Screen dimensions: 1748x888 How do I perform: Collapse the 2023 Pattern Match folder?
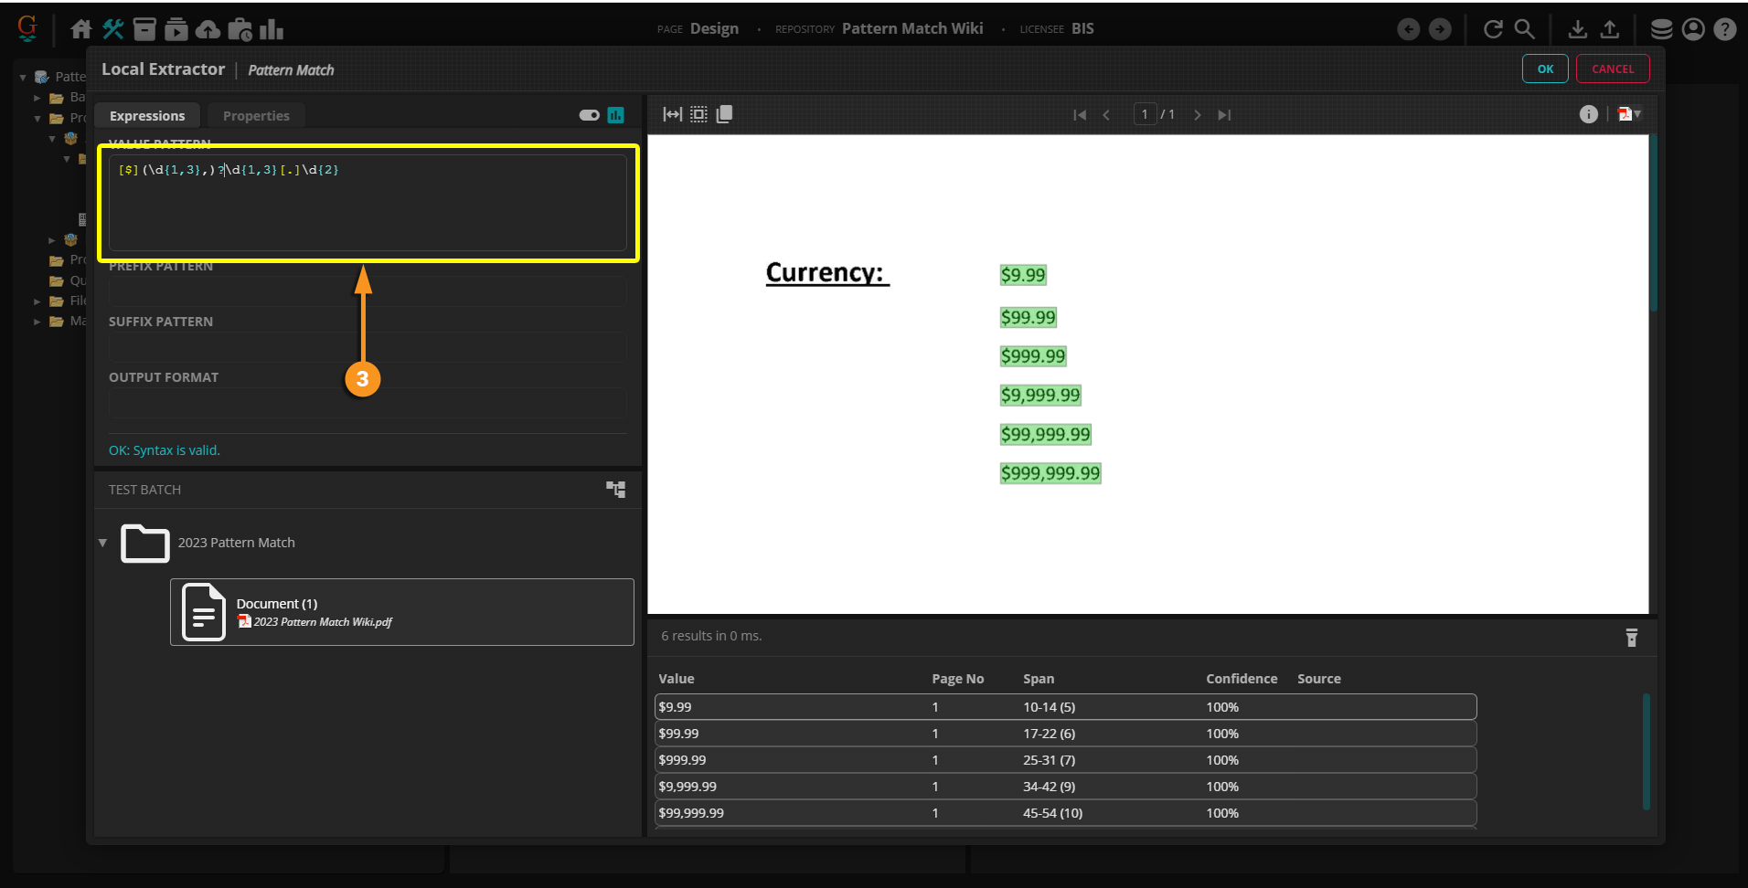pyautogui.click(x=102, y=543)
